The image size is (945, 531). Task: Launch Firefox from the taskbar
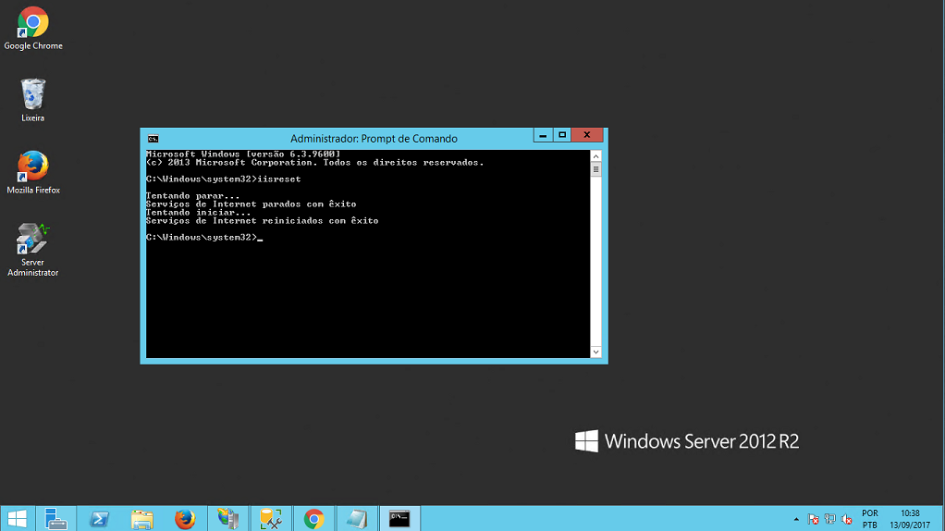185,518
